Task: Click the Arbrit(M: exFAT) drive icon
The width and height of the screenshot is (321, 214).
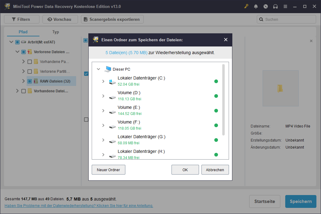Action: [24, 42]
